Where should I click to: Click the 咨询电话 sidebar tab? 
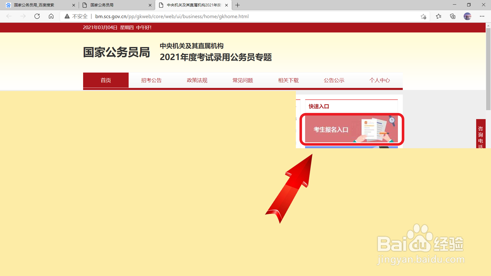[x=481, y=134]
